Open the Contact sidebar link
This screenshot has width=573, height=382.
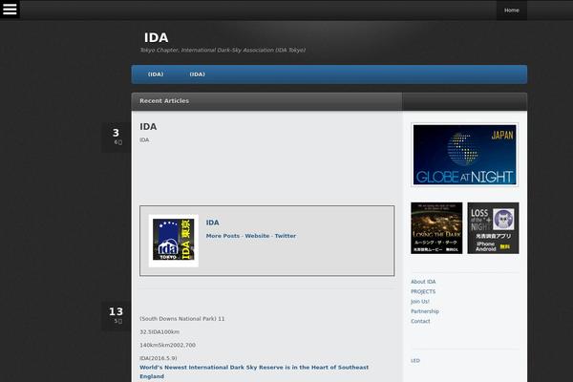coord(420,321)
